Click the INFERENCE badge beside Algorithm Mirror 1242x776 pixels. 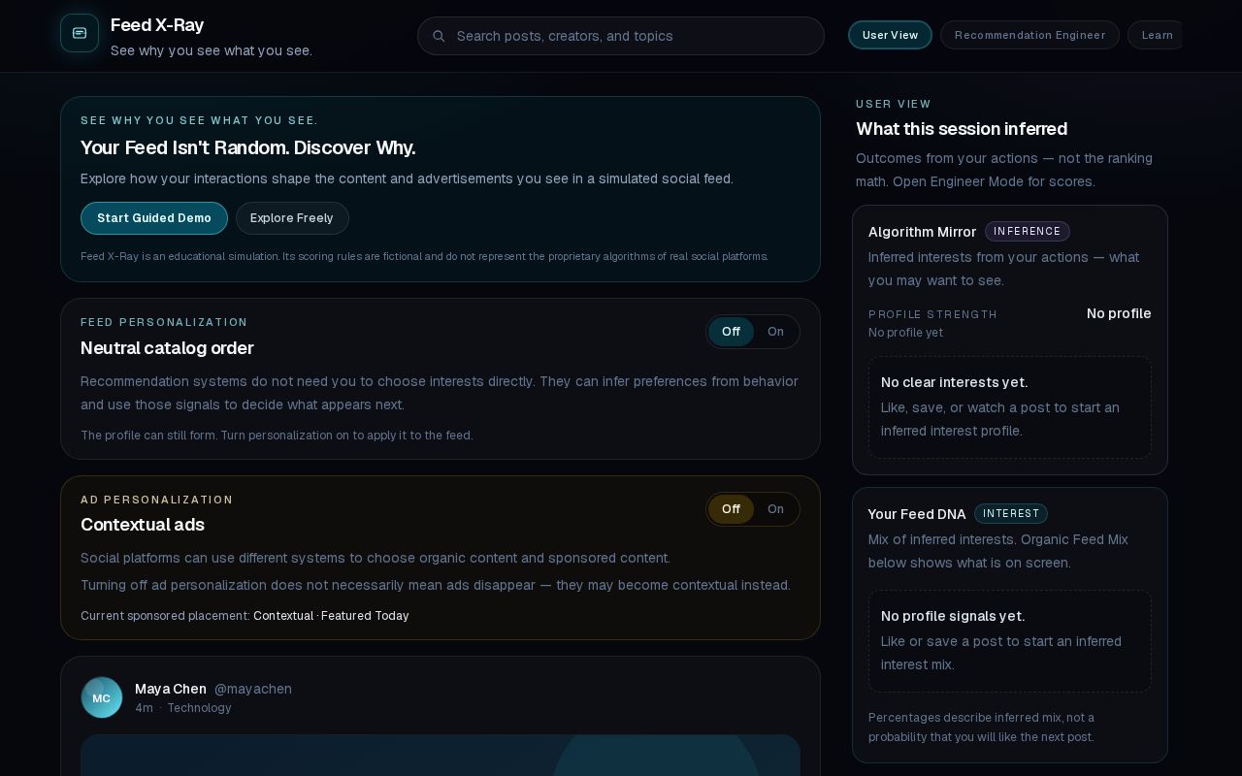[1028, 231]
